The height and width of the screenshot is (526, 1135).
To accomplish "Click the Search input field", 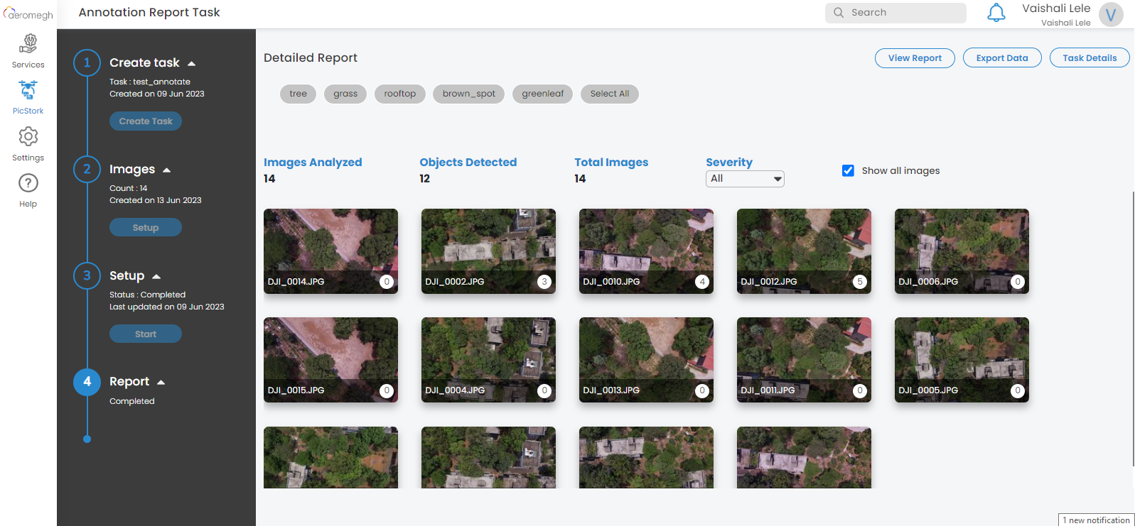I will 903,13.
